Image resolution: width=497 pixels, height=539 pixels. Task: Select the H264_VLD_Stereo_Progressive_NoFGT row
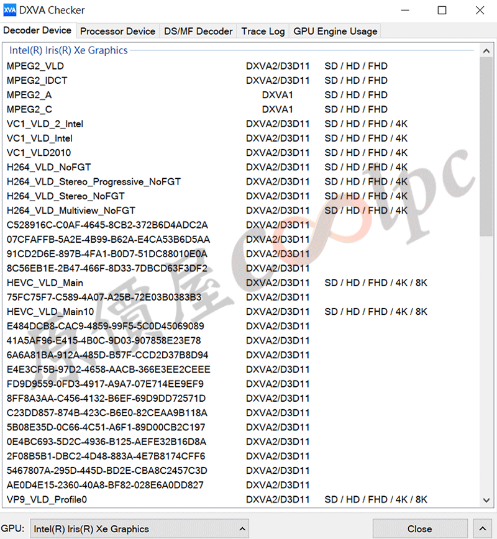pyautogui.click(x=241, y=181)
